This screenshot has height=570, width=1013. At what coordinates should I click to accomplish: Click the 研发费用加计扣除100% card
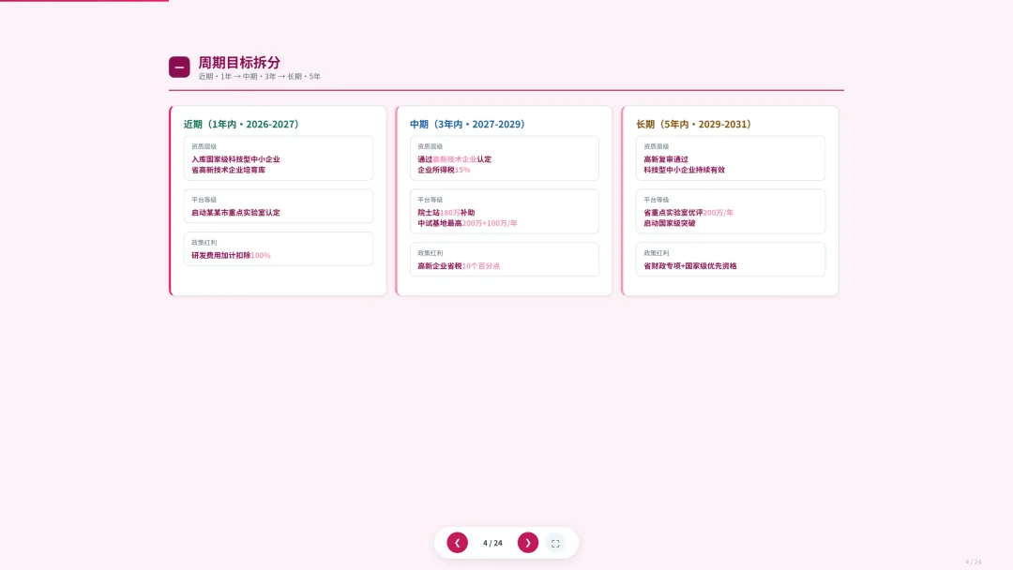279,249
